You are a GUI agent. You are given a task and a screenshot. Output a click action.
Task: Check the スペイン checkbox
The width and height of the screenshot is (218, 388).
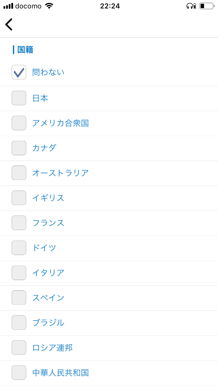19,298
